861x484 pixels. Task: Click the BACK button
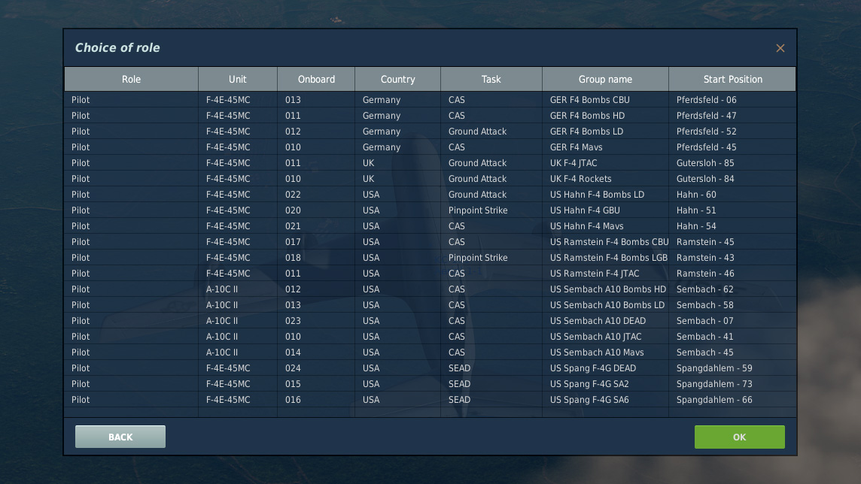pyautogui.click(x=120, y=437)
